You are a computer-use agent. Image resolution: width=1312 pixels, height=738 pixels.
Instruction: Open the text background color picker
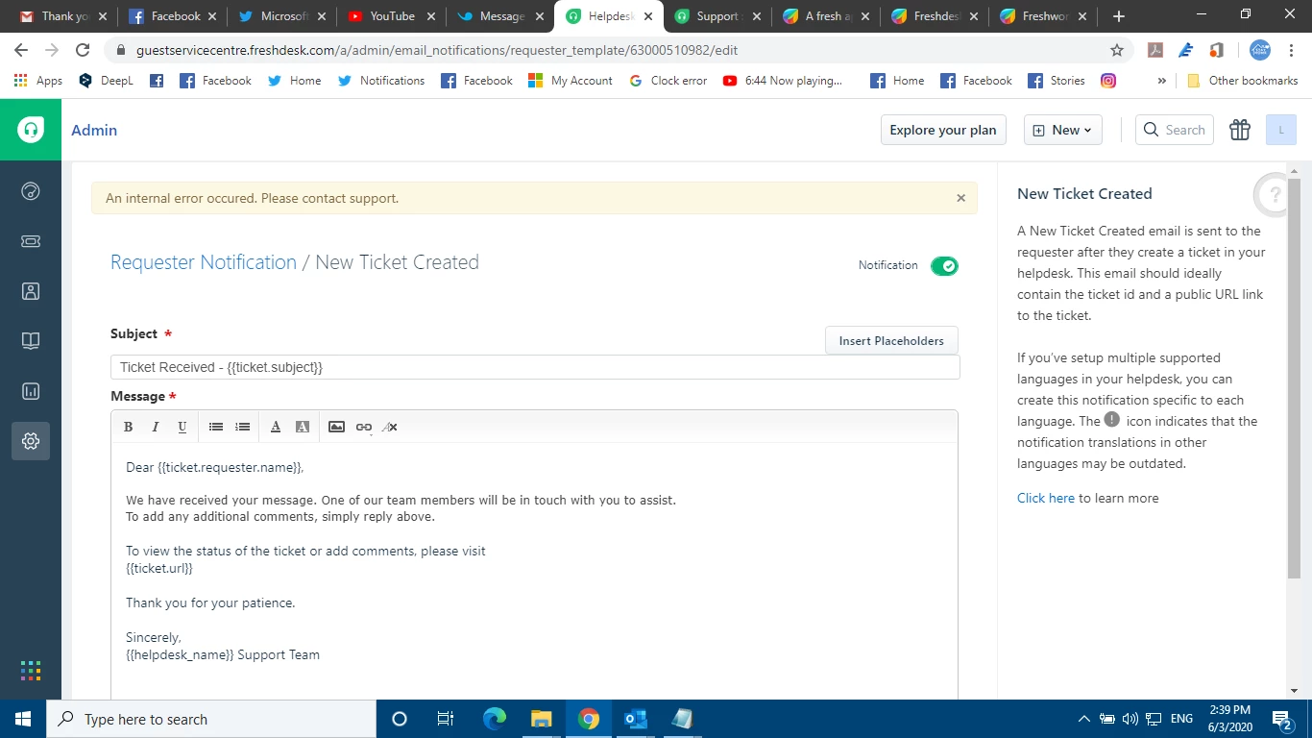click(x=303, y=427)
